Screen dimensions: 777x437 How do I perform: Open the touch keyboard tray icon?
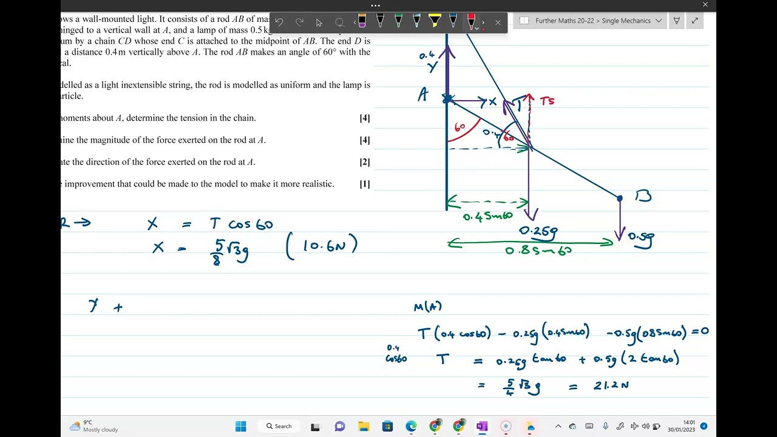click(589, 426)
